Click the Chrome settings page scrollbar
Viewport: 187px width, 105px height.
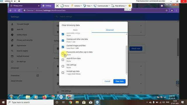click(178, 47)
